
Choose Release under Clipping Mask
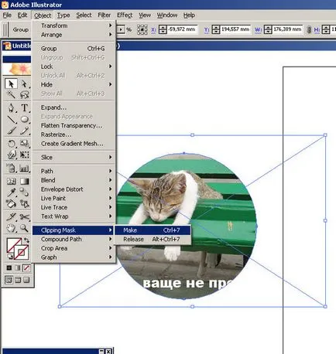pos(153,239)
